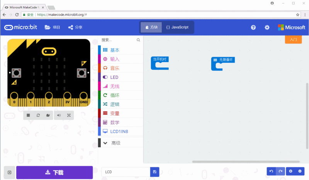Open the Chrome three-dot menu

305,15
